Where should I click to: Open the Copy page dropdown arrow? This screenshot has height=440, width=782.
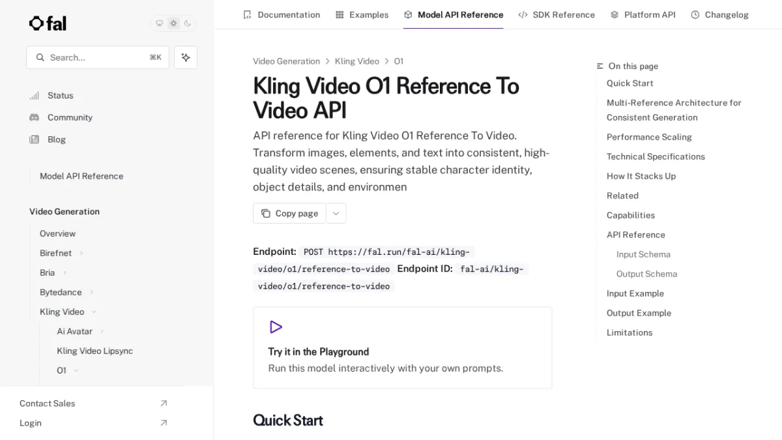click(x=336, y=213)
